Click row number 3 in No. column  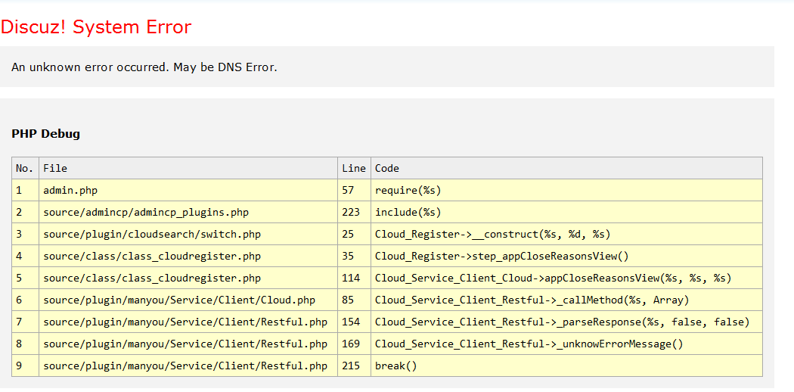point(25,234)
